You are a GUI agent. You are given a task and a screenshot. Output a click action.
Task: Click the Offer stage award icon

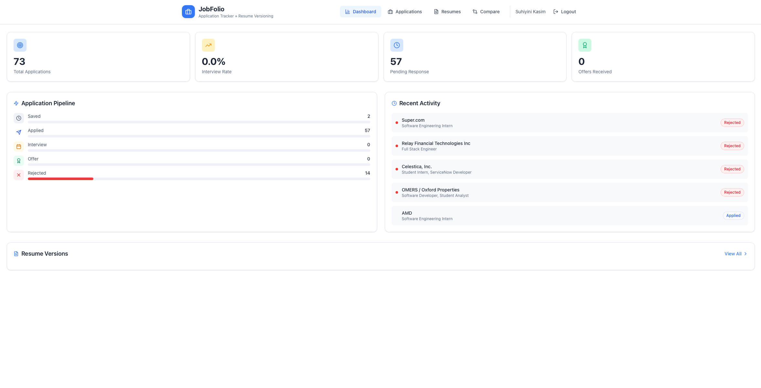coord(19,161)
